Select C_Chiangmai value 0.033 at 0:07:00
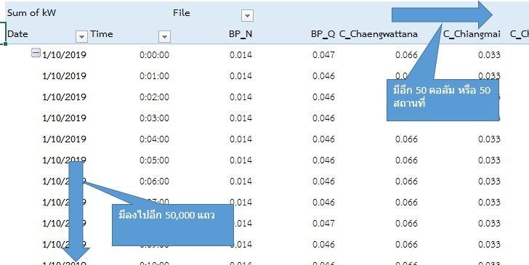The height and width of the screenshot is (265, 529). click(489, 203)
